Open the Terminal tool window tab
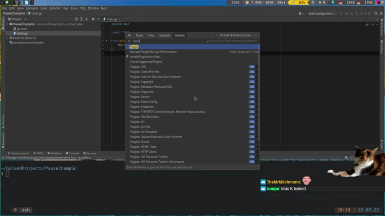The width and height of the screenshot is (385, 216). click(x=72, y=153)
